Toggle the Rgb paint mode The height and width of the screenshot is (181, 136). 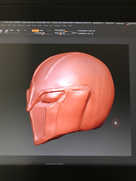[x=18, y=30]
